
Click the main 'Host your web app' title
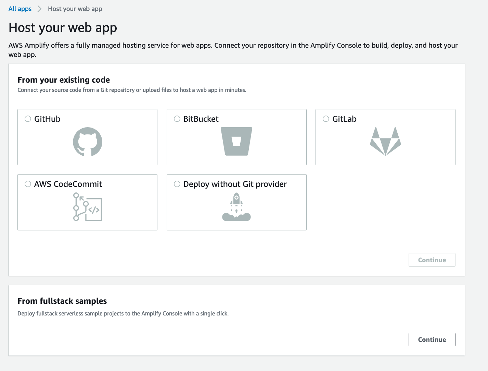click(x=63, y=28)
